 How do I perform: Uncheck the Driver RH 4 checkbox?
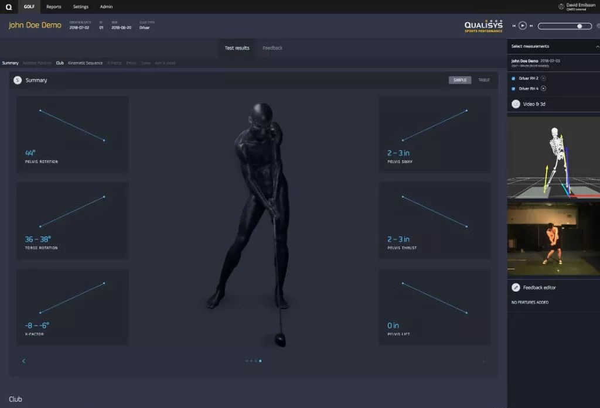[513, 89]
